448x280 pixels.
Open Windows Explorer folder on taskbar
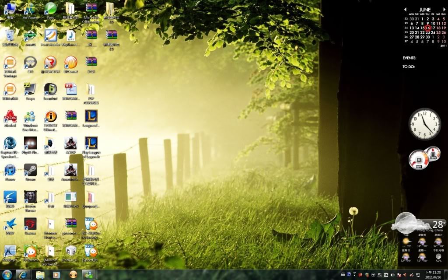[x=40, y=275]
